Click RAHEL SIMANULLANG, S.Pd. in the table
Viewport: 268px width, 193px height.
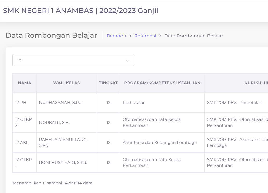63,142
